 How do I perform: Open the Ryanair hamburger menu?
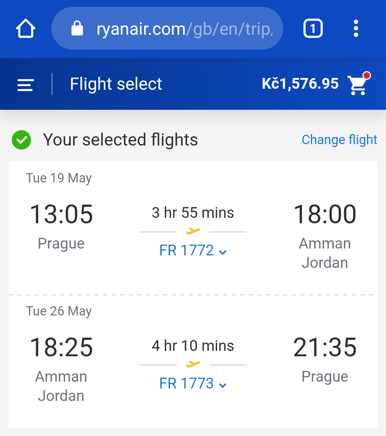[x=25, y=85]
